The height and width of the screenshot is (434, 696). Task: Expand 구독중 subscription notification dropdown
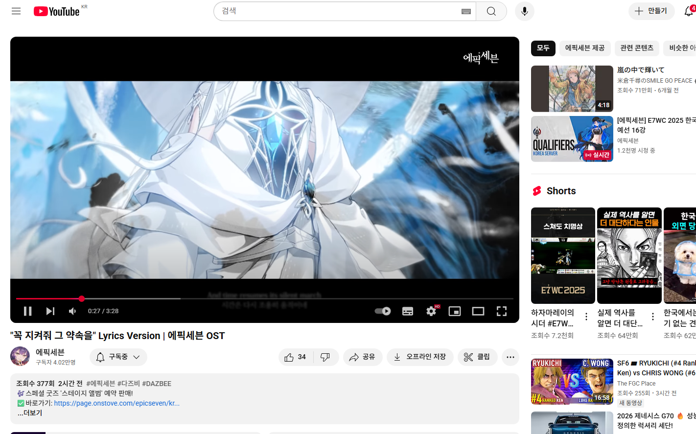point(118,357)
